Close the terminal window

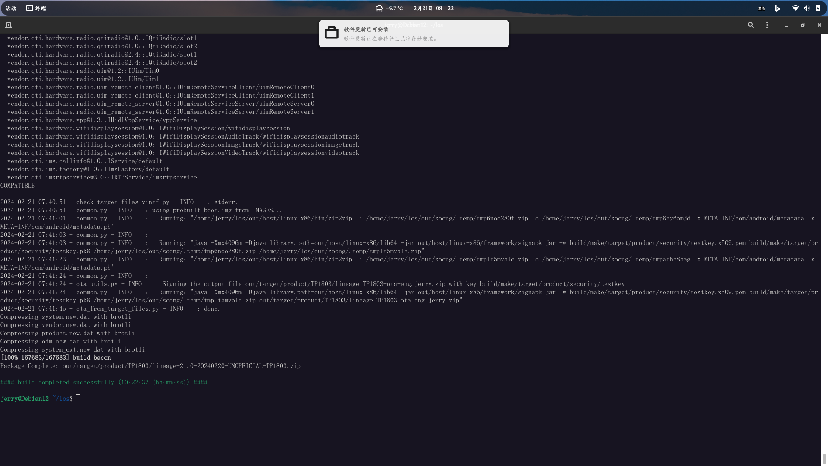(x=819, y=25)
